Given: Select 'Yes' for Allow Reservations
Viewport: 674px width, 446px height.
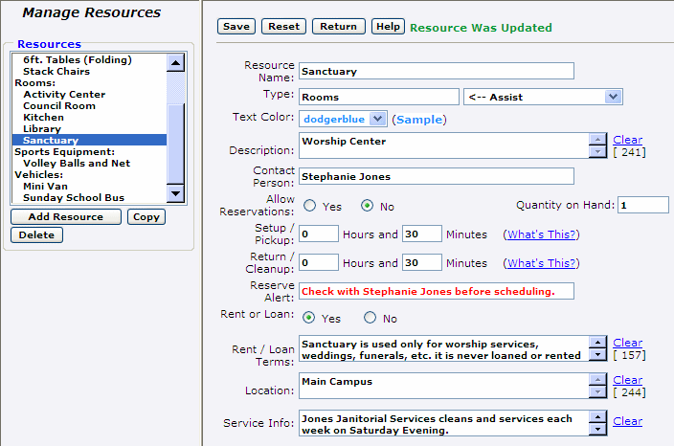Looking at the screenshot, I should tap(310, 206).
